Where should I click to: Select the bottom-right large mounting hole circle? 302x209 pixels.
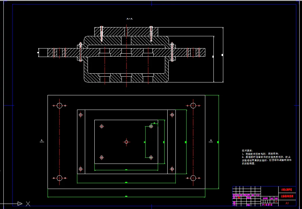pyautogui.click(x=193, y=178)
